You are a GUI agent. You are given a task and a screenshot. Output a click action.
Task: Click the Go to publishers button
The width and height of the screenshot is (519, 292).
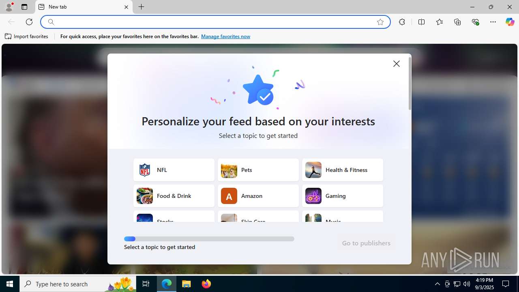point(366,243)
